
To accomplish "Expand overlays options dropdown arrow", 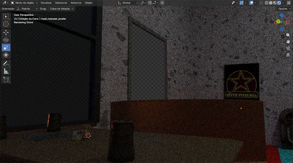I will [255, 3].
